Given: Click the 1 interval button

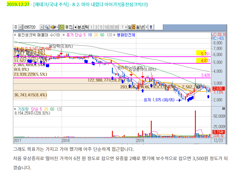Looking at the screenshot, I should 91,27.
